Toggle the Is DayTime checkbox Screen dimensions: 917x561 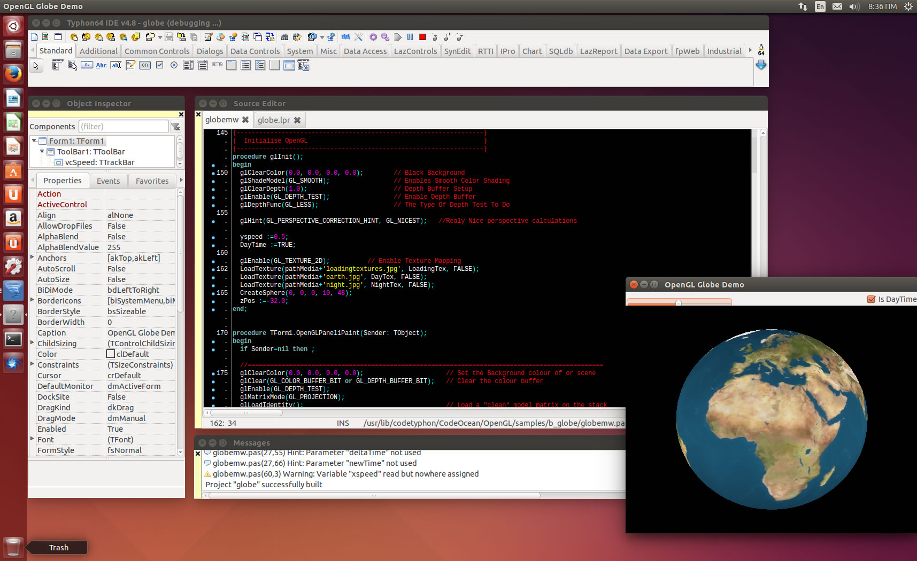[871, 299]
